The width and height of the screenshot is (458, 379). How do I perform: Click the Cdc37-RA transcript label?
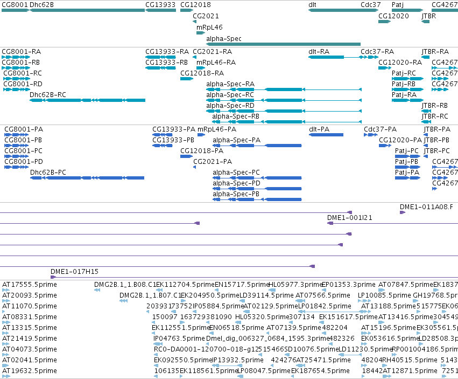pyautogui.click(x=377, y=52)
